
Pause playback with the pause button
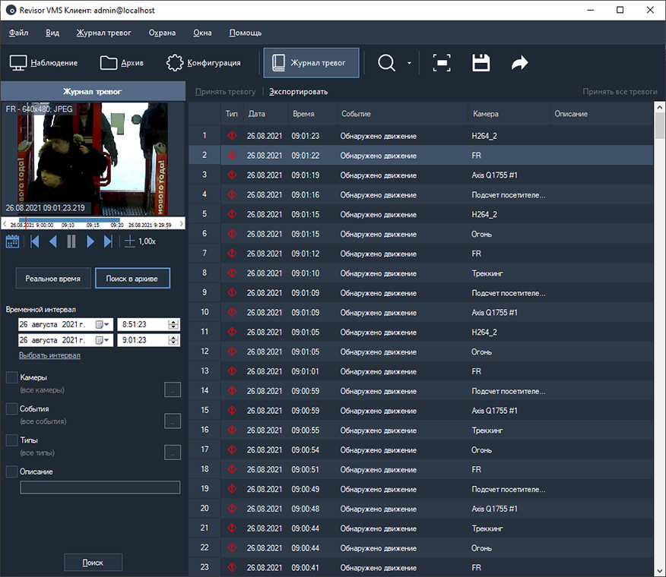70,241
